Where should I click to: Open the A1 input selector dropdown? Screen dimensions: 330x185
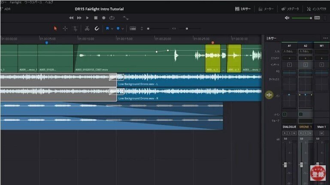(289, 51)
